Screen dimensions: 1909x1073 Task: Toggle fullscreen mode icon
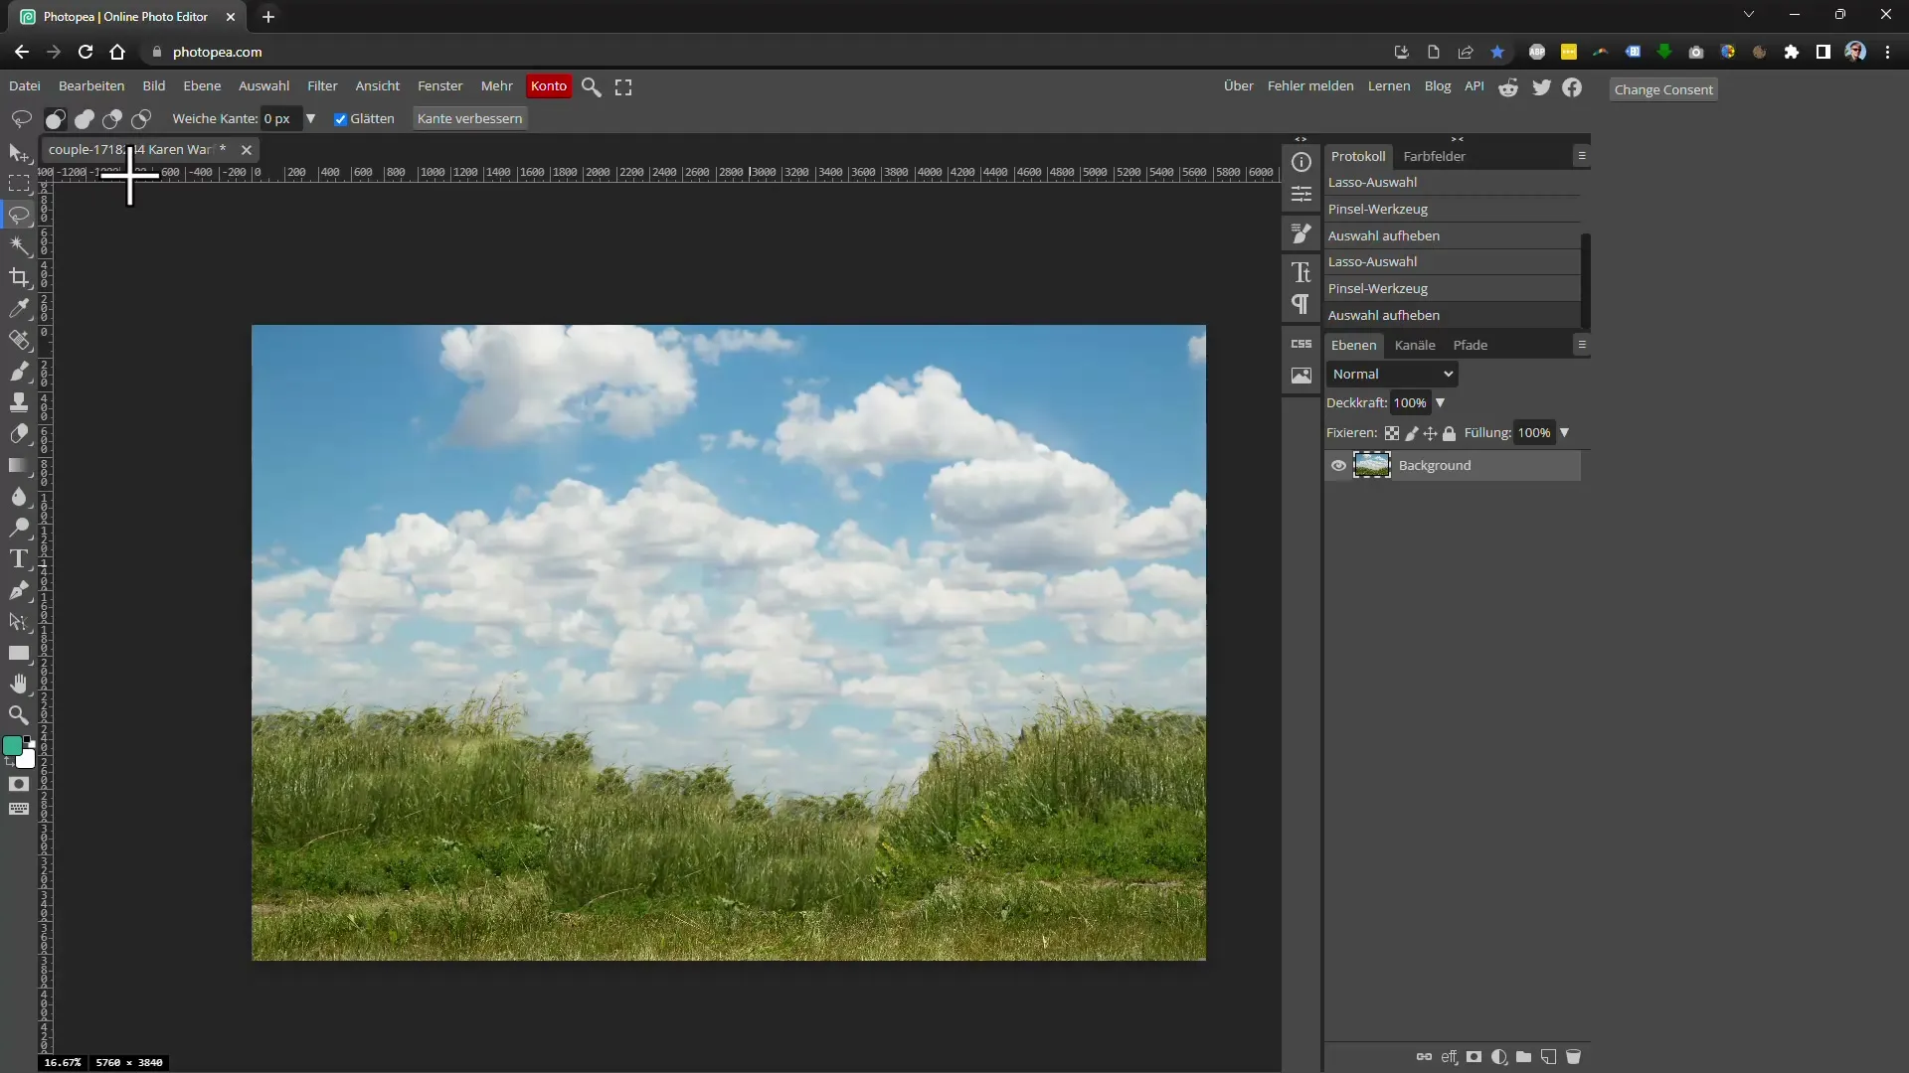click(x=623, y=87)
